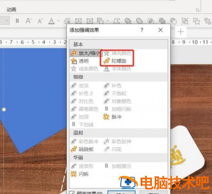212x194 pixels.
Task: Increase font size with larger A
Action: point(29,21)
